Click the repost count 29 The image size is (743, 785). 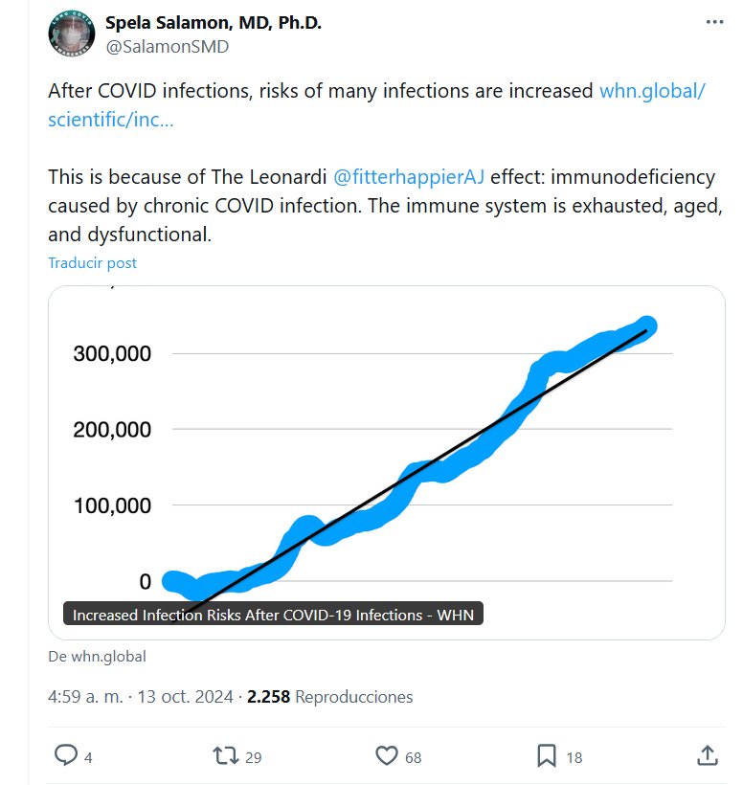[x=254, y=757]
